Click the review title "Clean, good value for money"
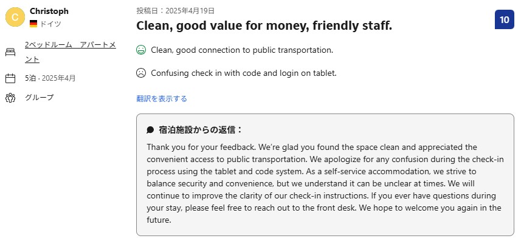Screen dimensions: 521x244 pyautogui.click(x=264, y=25)
